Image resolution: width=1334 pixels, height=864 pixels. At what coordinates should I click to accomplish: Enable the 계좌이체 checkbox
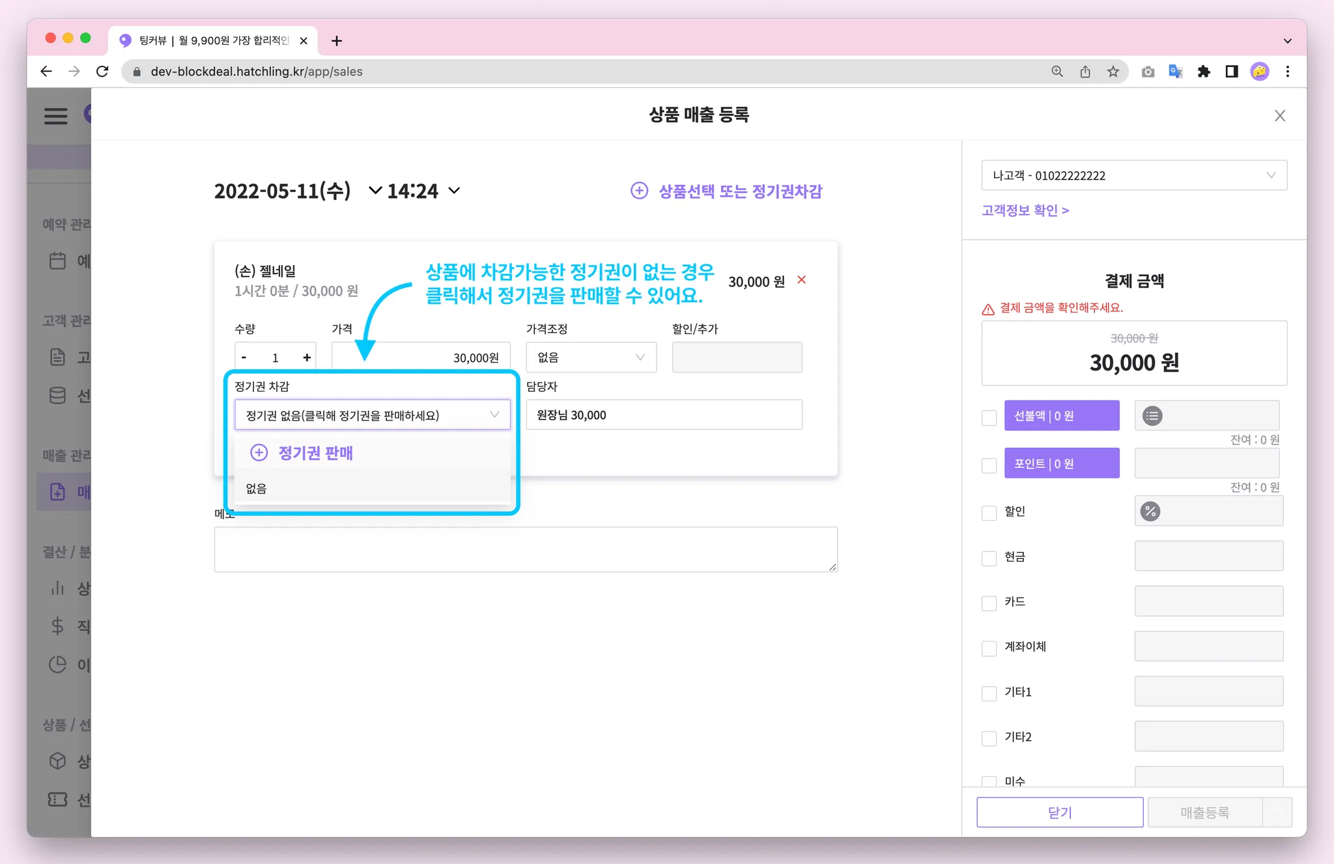(x=989, y=648)
